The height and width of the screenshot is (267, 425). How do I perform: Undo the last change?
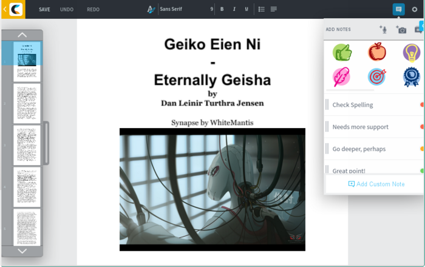(67, 10)
